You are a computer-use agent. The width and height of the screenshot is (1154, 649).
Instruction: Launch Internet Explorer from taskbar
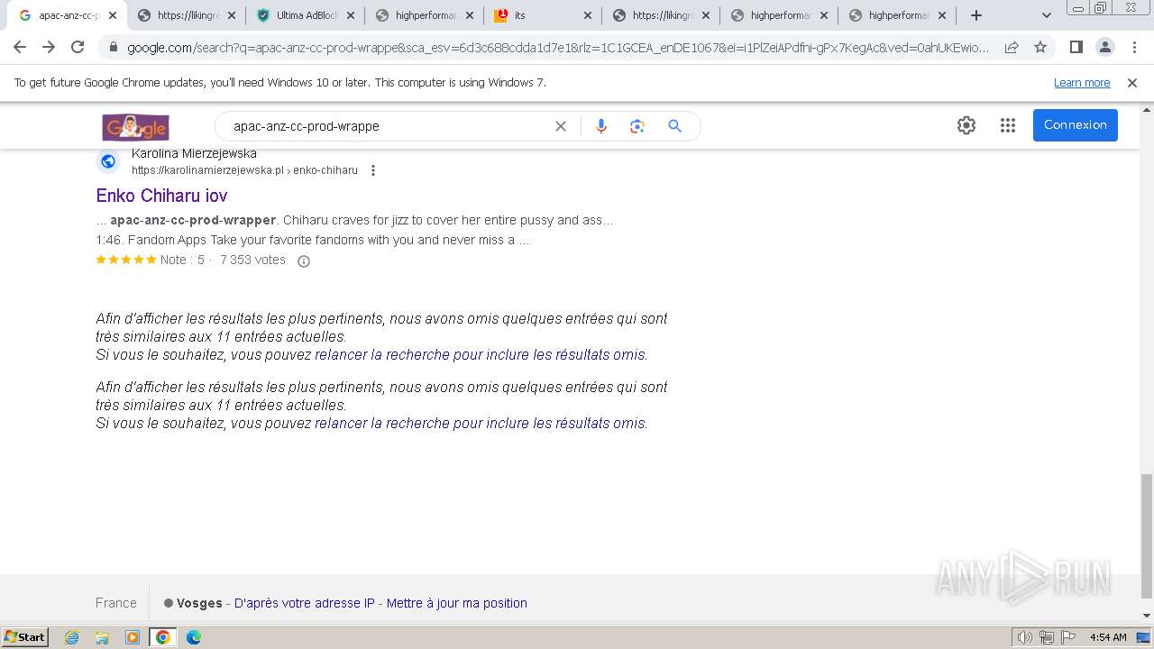[71, 637]
